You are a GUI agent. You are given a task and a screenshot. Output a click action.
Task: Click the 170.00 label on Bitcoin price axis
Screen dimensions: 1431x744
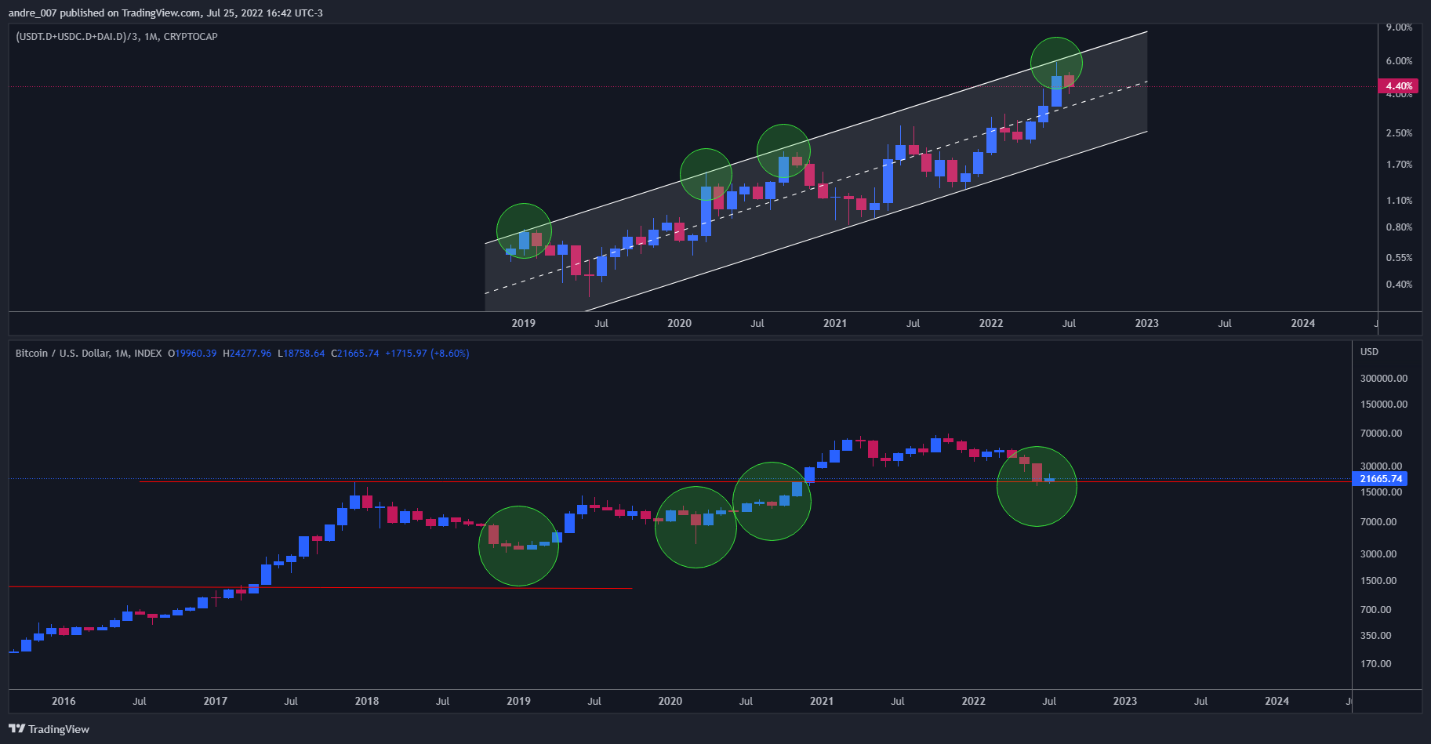click(x=1376, y=663)
